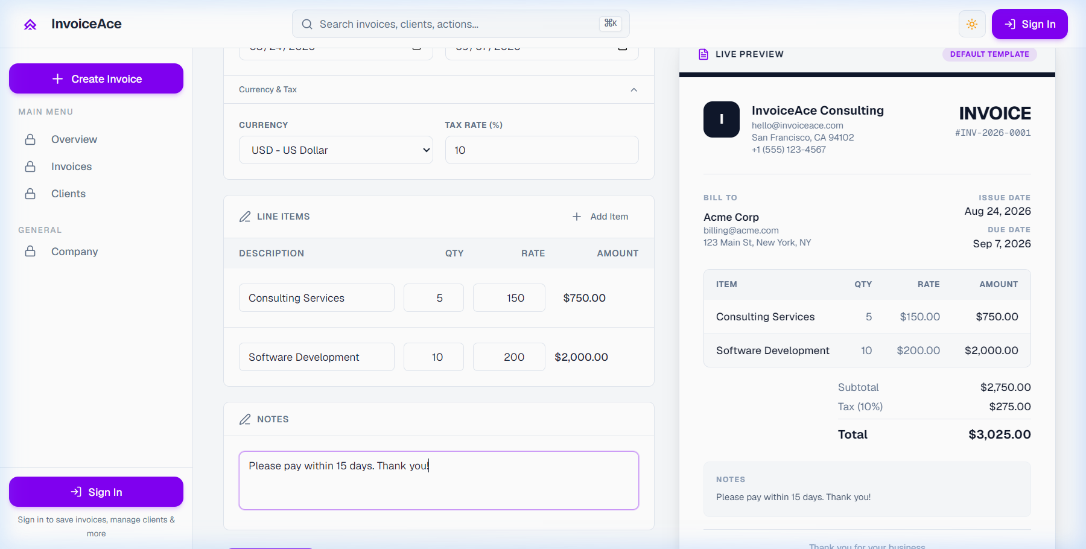Click the Aug 24, 2026 issue date
Viewport: 1086px width, 549px height.
click(998, 211)
